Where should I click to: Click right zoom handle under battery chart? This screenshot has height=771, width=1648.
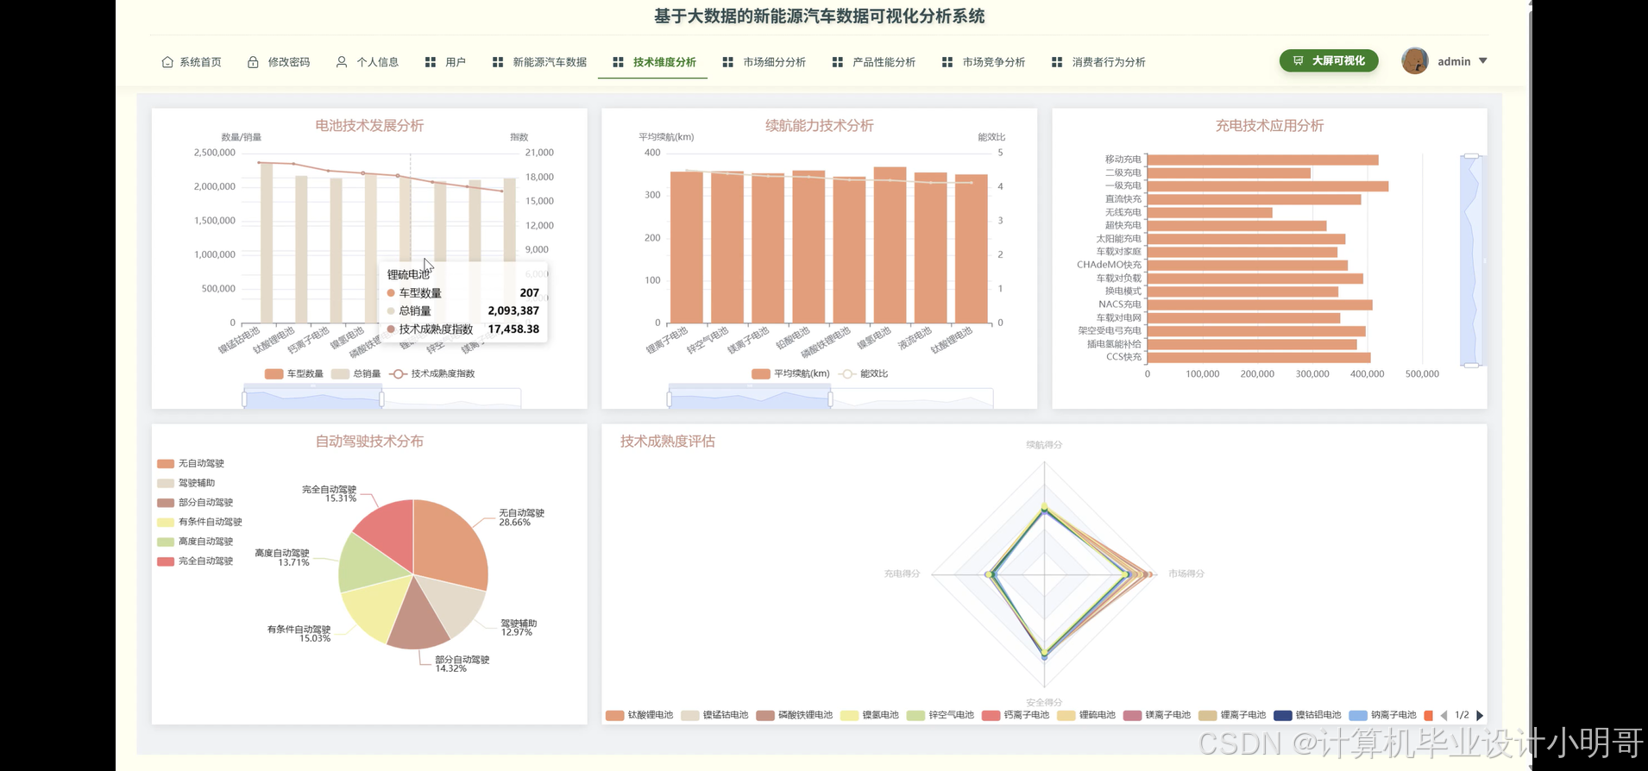pyautogui.click(x=382, y=398)
